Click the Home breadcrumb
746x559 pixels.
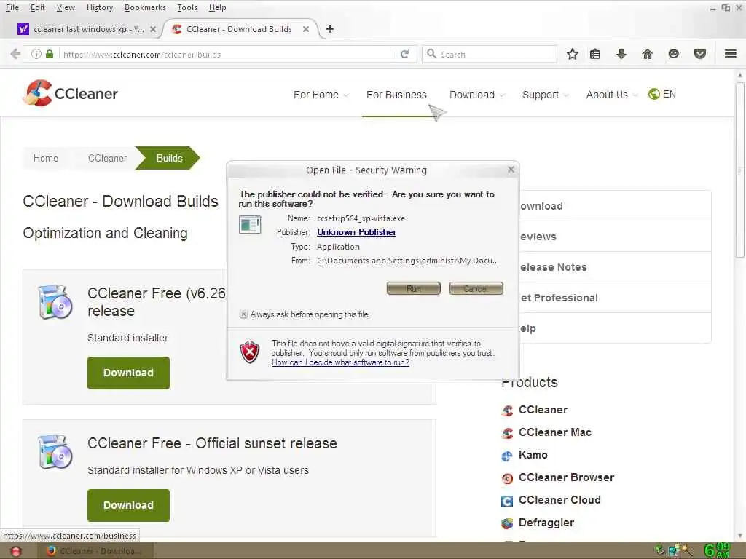point(46,158)
